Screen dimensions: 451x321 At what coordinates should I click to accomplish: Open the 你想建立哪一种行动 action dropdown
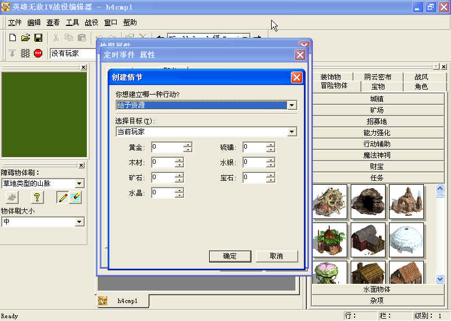coord(291,105)
